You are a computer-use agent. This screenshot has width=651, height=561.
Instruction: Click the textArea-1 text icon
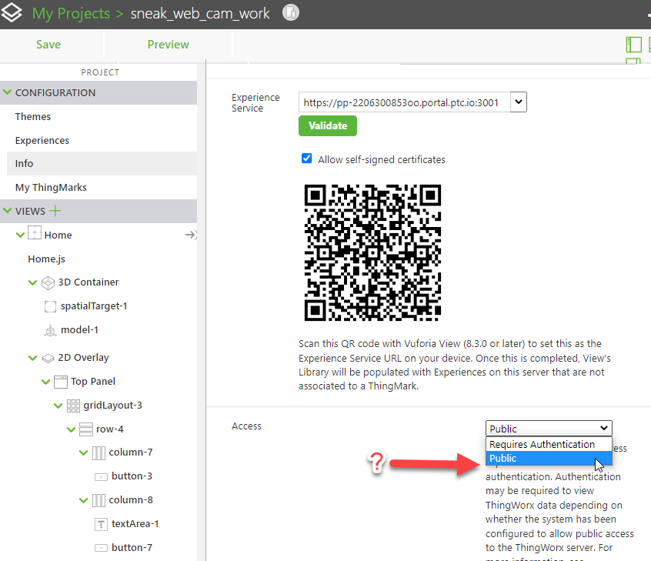click(x=100, y=523)
